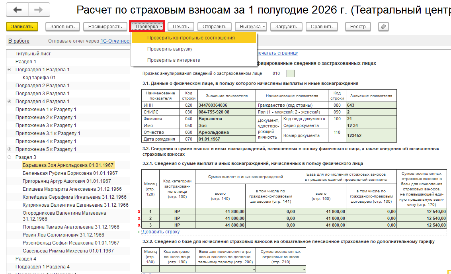Screen dimensions: 451x274
Task: Click the Сравнить button
Action: [x=322, y=26]
